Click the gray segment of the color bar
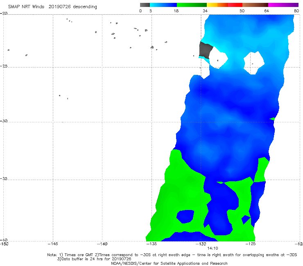Viewport: 303px width, 266px height. click(x=145, y=5)
